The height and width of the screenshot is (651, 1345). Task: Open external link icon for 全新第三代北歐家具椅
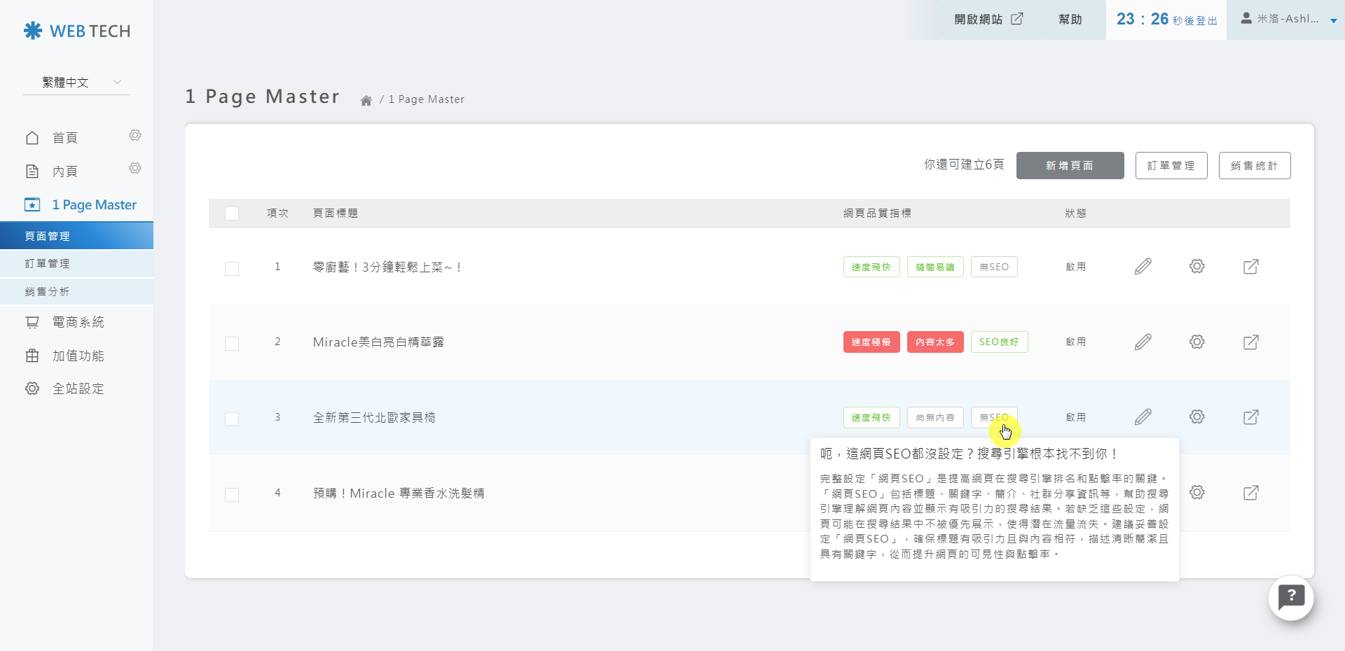tap(1250, 417)
